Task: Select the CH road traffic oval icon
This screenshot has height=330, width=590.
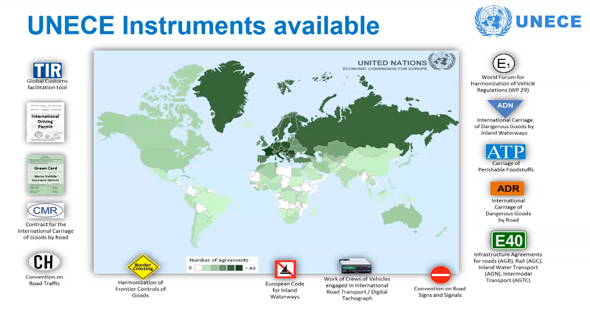Action: coord(46,261)
